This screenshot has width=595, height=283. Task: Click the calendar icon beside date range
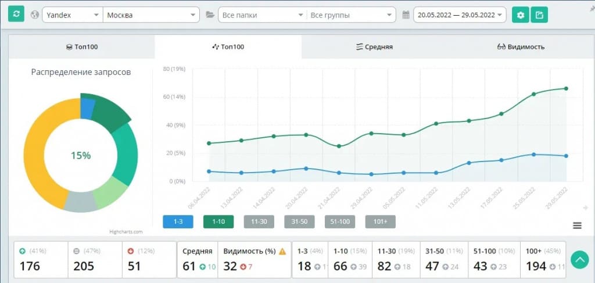click(406, 15)
